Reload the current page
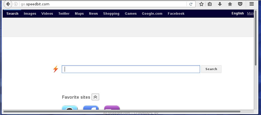 pos(191,4)
